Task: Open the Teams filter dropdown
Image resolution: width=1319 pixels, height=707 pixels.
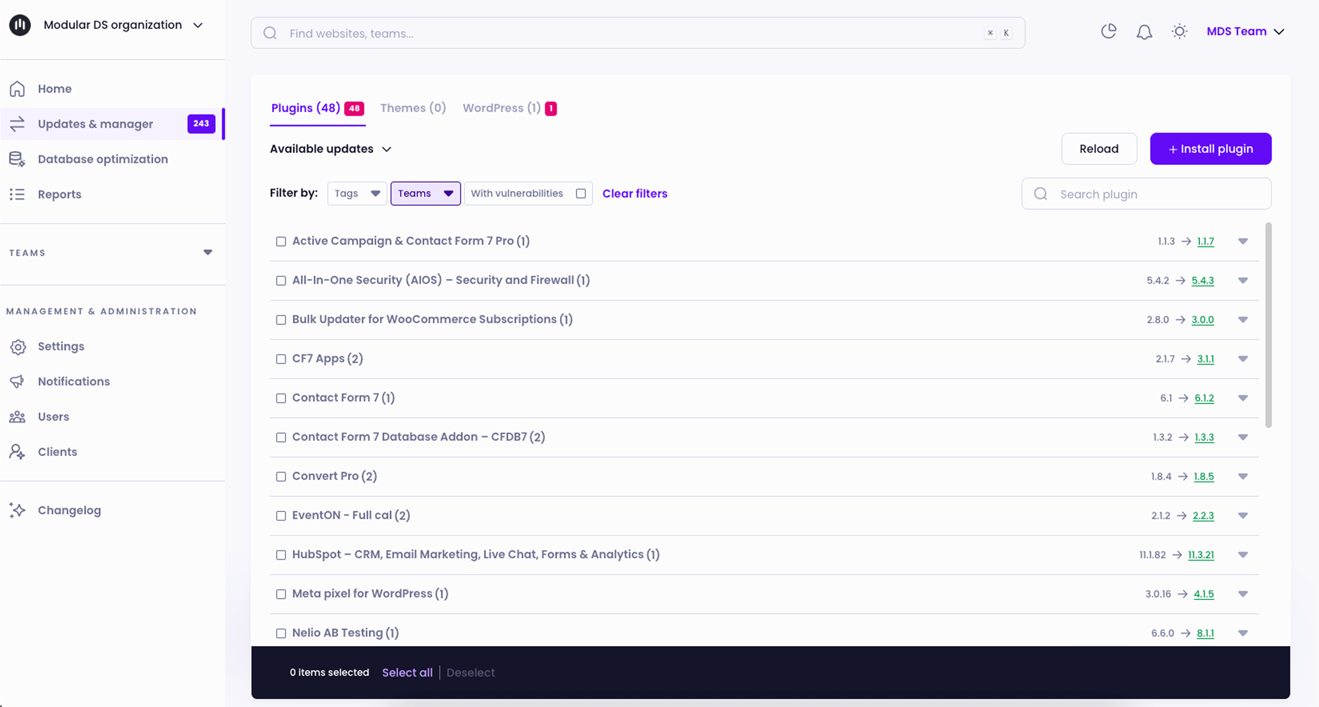Action: click(425, 194)
